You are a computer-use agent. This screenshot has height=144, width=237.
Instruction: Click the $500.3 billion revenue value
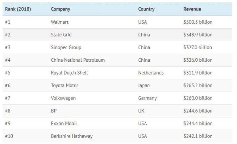[198, 22]
